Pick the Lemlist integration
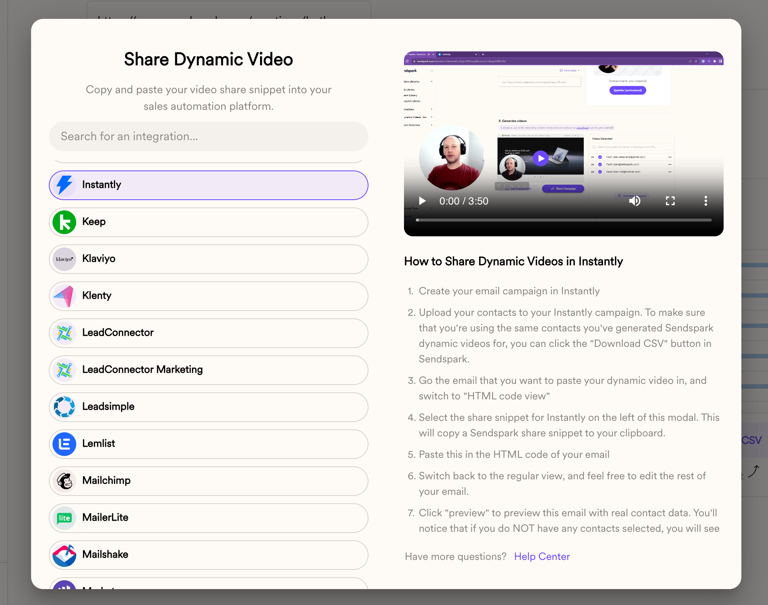 [x=209, y=444]
